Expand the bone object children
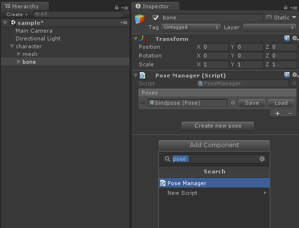Screen dimensions: 299x228 click(x=19, y=61)
